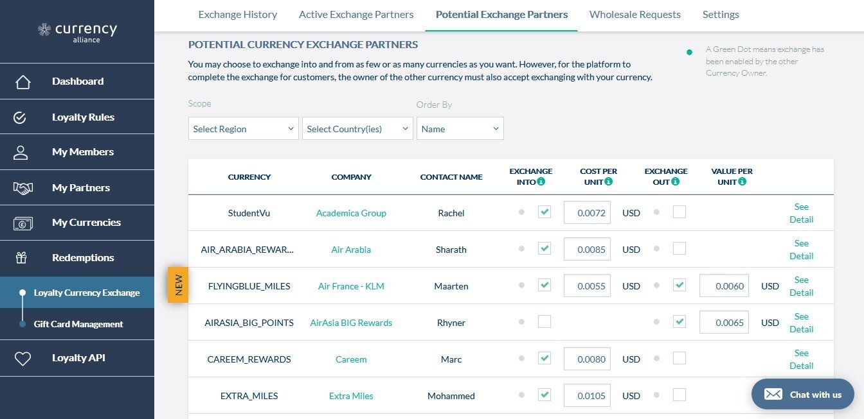Click contact name Rhyner
The width and height of the screenshot is (864, 419).
click(x=451, y=323)
